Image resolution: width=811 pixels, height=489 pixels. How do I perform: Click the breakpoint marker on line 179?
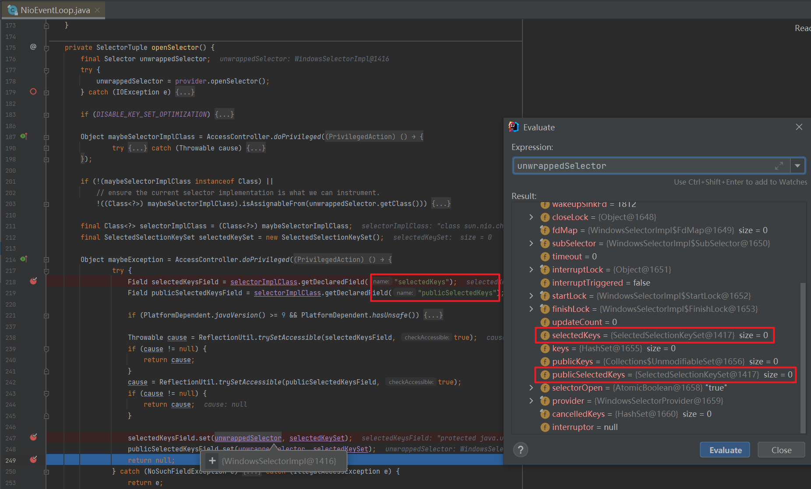(x=33, y=92)
